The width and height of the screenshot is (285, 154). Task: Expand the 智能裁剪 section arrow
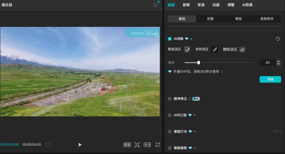pos(195,148)
